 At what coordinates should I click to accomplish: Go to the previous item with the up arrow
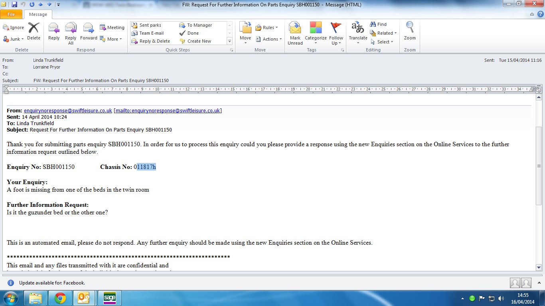[40, 5]
